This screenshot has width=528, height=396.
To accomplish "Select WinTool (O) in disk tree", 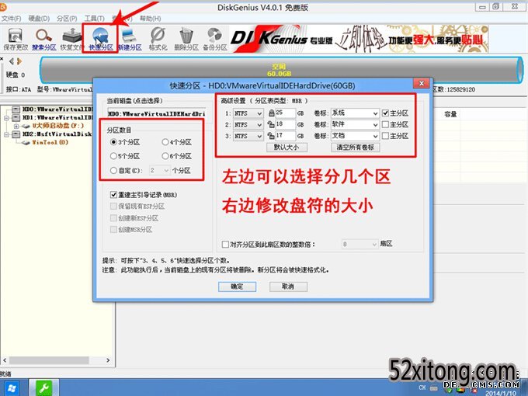I will (50, 142).
